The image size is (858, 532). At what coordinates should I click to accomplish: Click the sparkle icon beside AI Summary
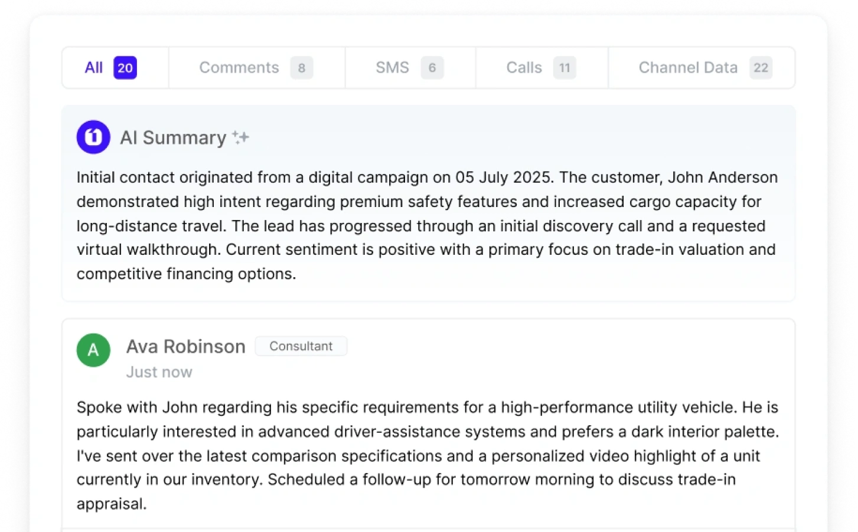pos(240,137)
